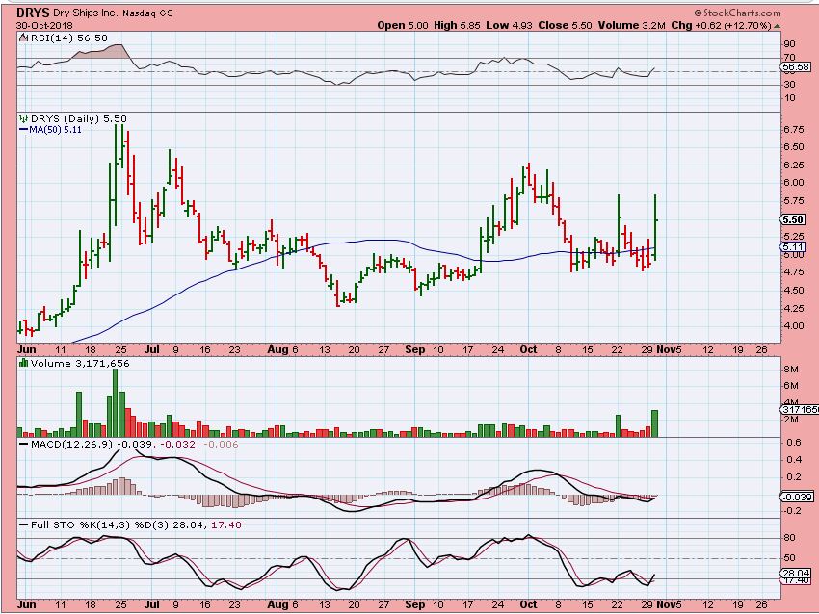819x614 pixels.
Task: Click the -0.039 MACD value tag on axis
Action: tap(797, 497)
